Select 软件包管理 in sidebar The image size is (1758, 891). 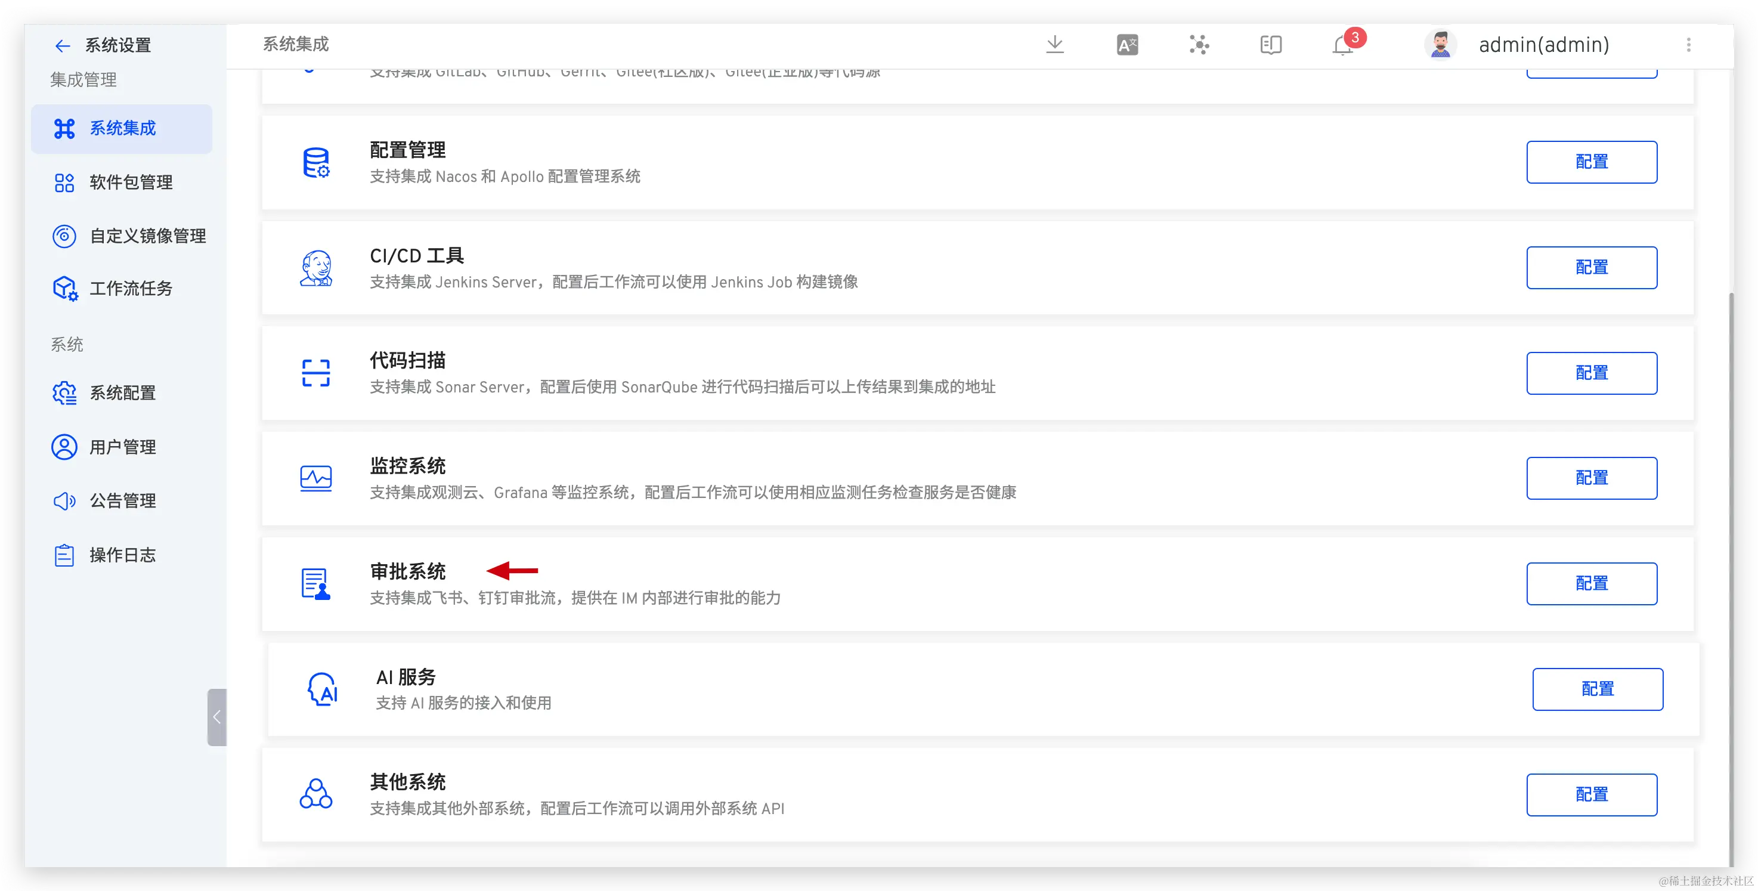click(131, 182)
